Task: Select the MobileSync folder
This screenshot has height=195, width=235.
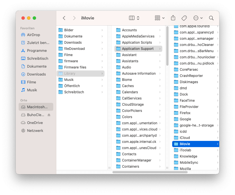Action: click(196, 163)
